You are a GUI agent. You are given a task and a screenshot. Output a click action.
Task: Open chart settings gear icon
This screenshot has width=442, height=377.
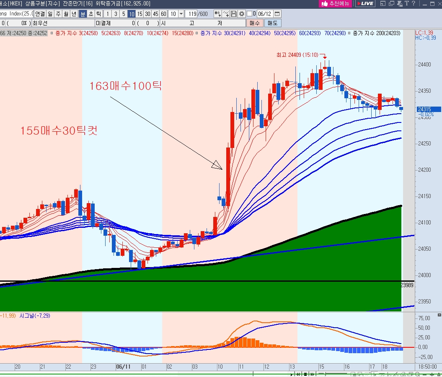pos(242,14)
